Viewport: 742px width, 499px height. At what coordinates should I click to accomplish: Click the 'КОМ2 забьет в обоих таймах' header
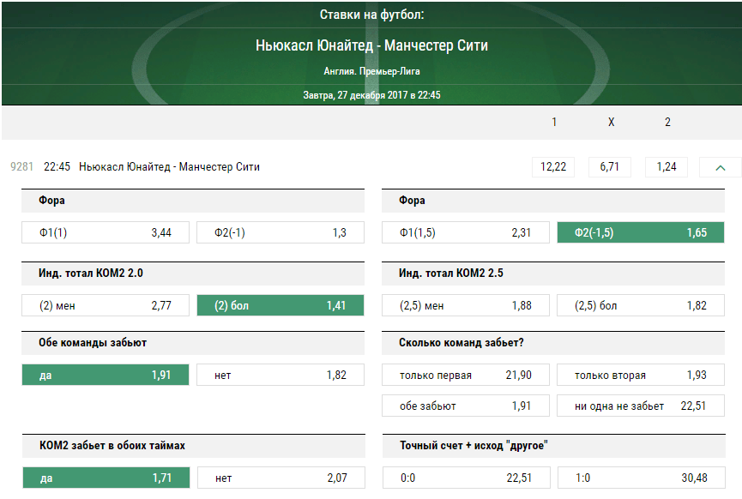click(194, 446)
